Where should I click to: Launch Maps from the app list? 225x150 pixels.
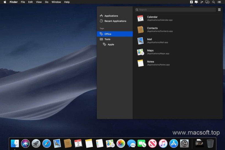coord(150,52)
